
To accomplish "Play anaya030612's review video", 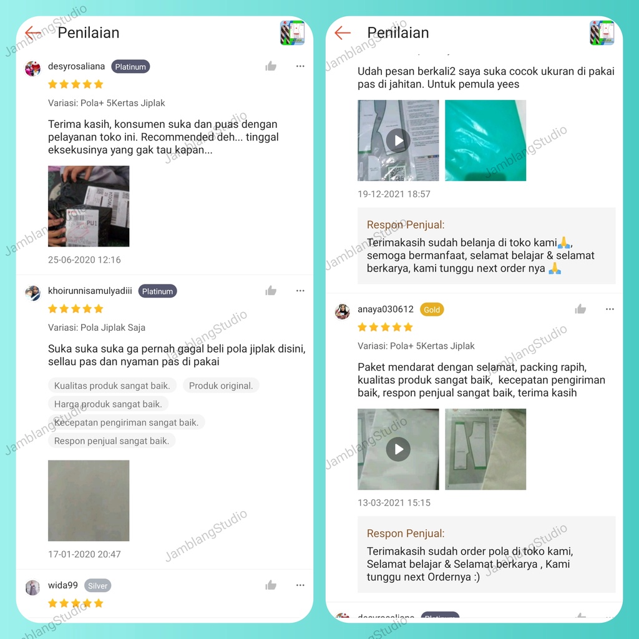I will tap(398, 449).
